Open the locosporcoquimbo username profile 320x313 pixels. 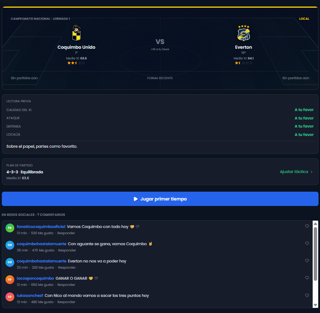[35, 278]
